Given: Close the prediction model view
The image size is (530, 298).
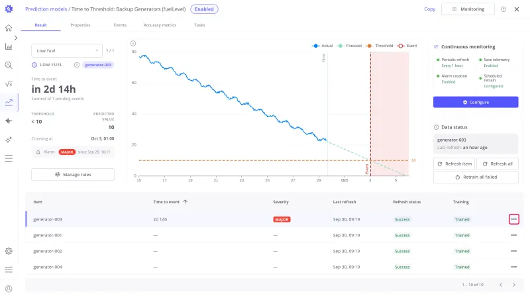Looking at the screenshot, I should [x=517, y=9].
